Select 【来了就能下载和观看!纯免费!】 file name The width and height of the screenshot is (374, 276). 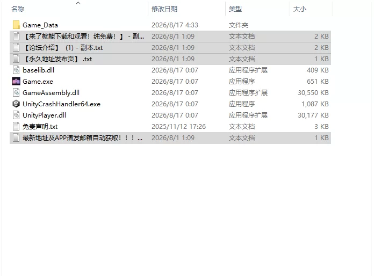coord(83,37)
